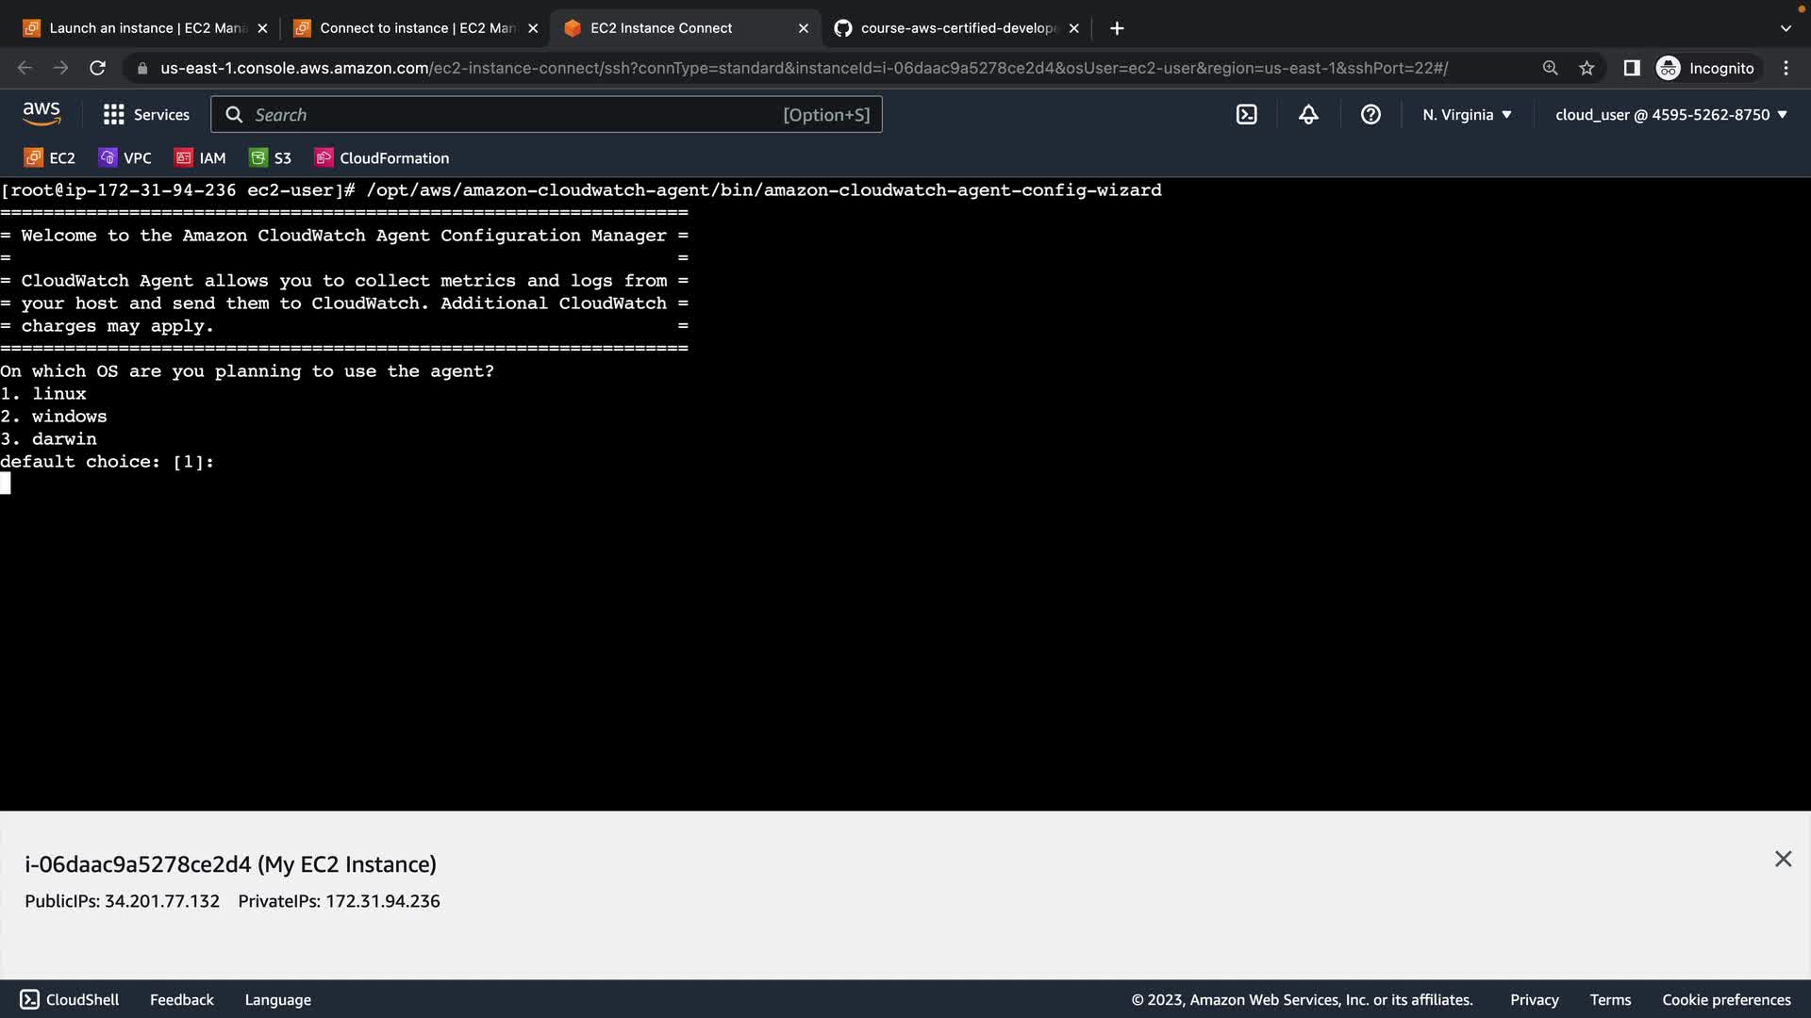Image resolution: width=1811 pixels, height=1018 pixels.
Task: Open the CloudShell icon in top navbar
Action: [1246, 115]
